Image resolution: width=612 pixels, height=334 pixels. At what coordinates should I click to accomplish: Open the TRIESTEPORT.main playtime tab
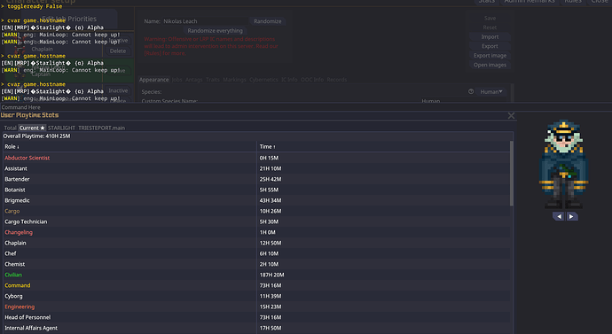[101, 128]
